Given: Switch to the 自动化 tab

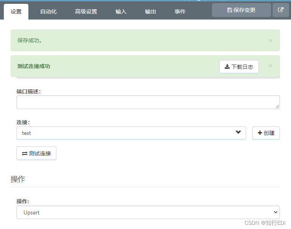Looking at the screenshot, I should tap(48, 12).
